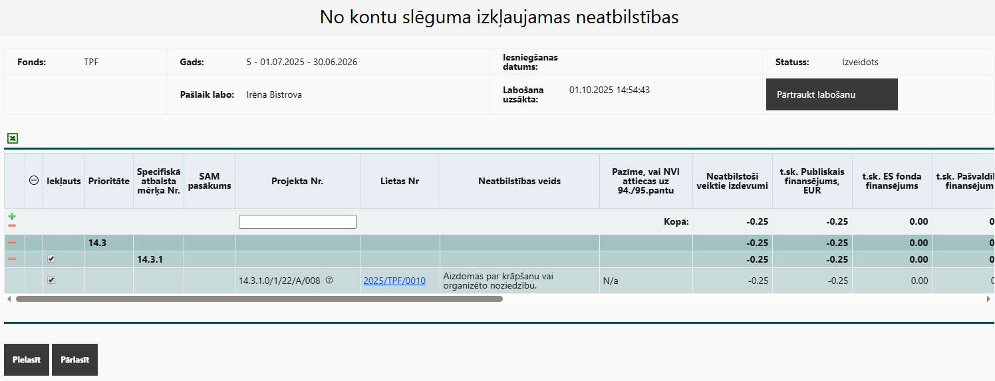
Task: Export the table to Excel
Action: point(13,138)
